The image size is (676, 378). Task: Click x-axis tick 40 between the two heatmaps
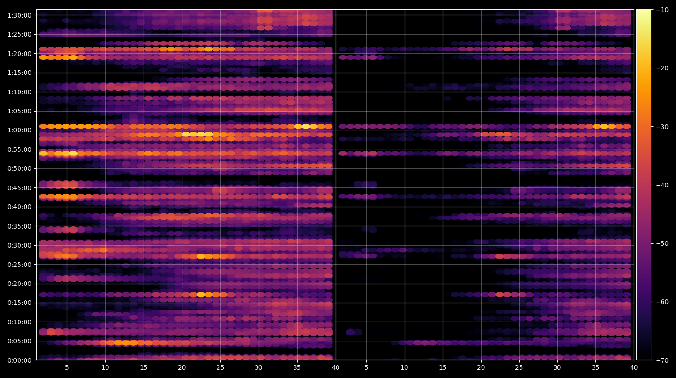point(336,368)
